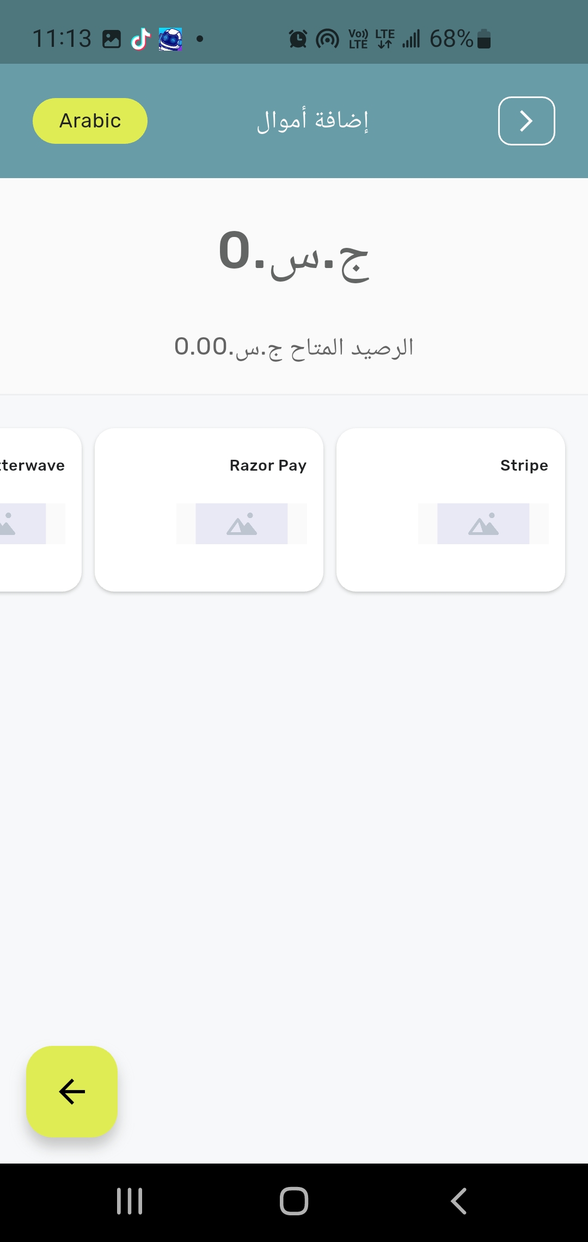Choose the partially visible Flutterwave label

[32, 465]
